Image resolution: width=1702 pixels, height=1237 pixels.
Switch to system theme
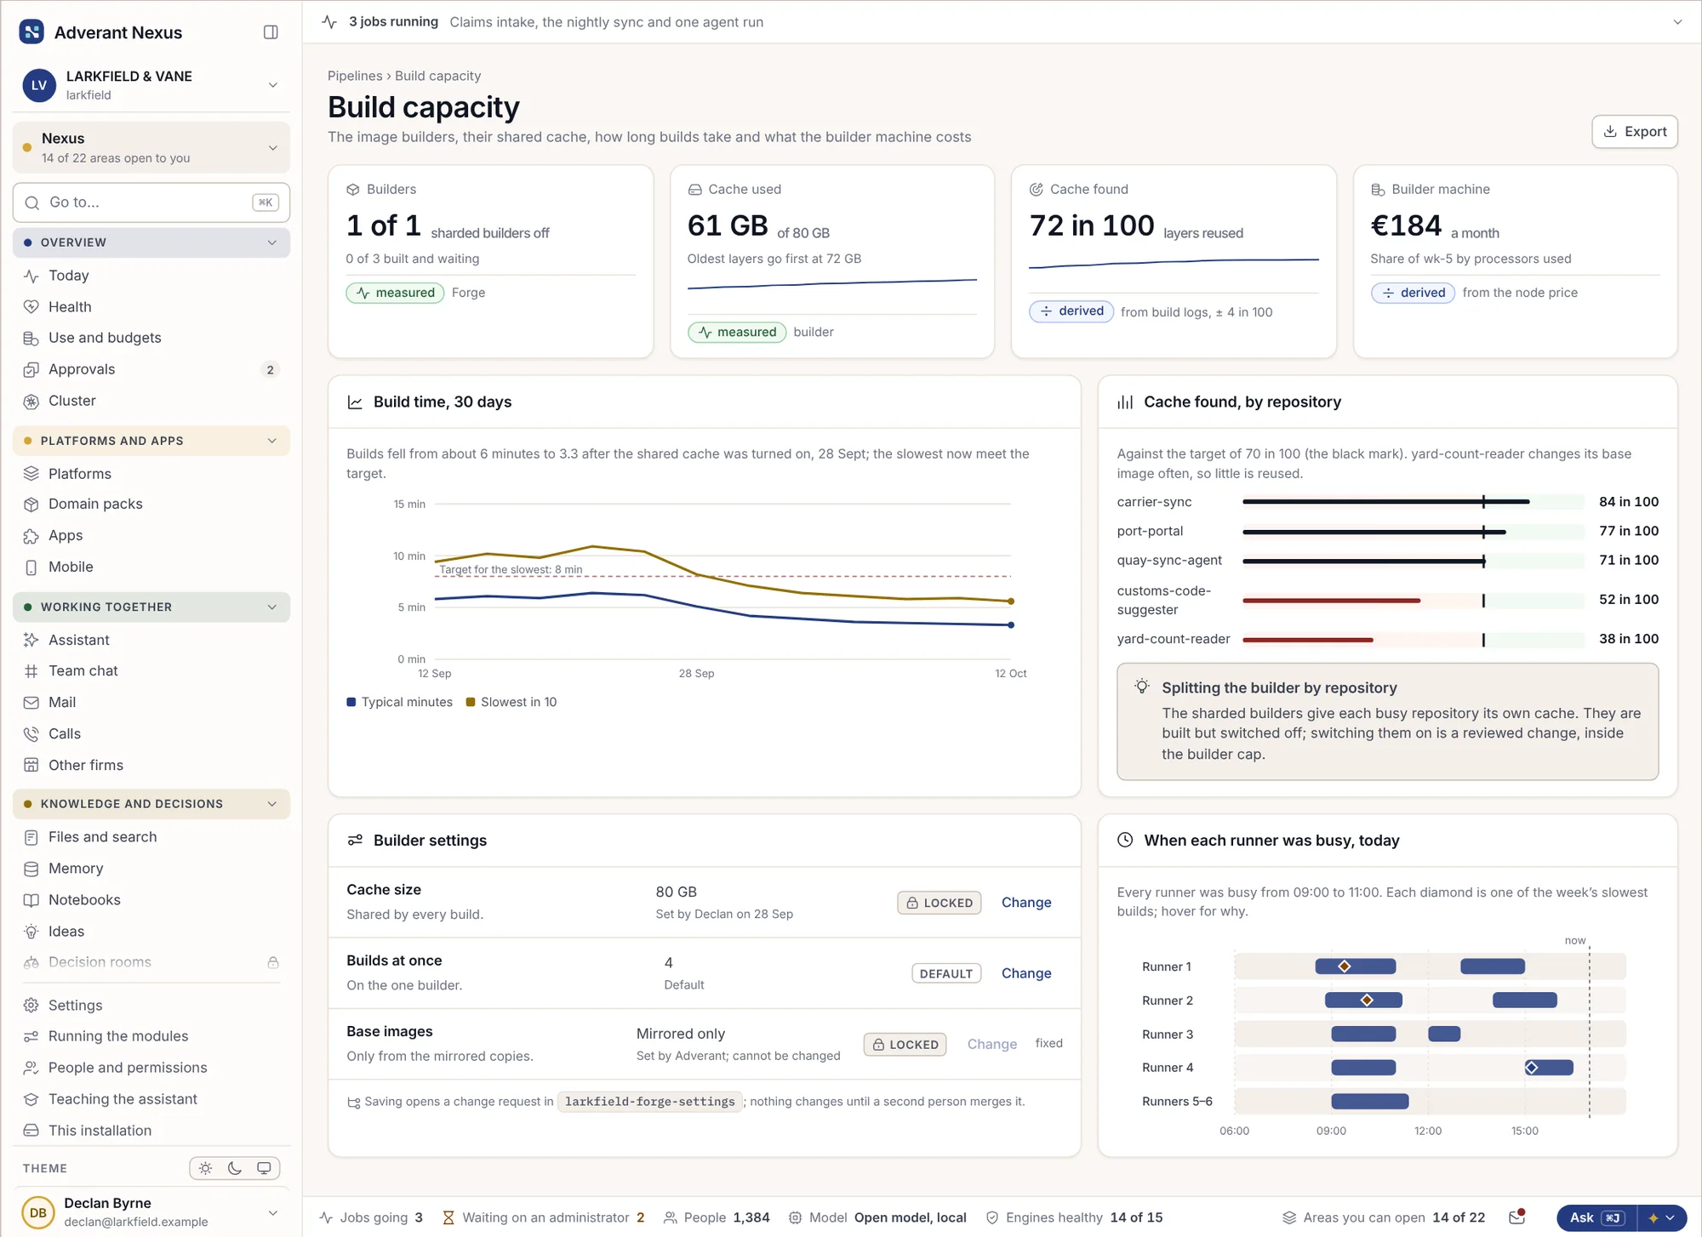[264, 1168]
